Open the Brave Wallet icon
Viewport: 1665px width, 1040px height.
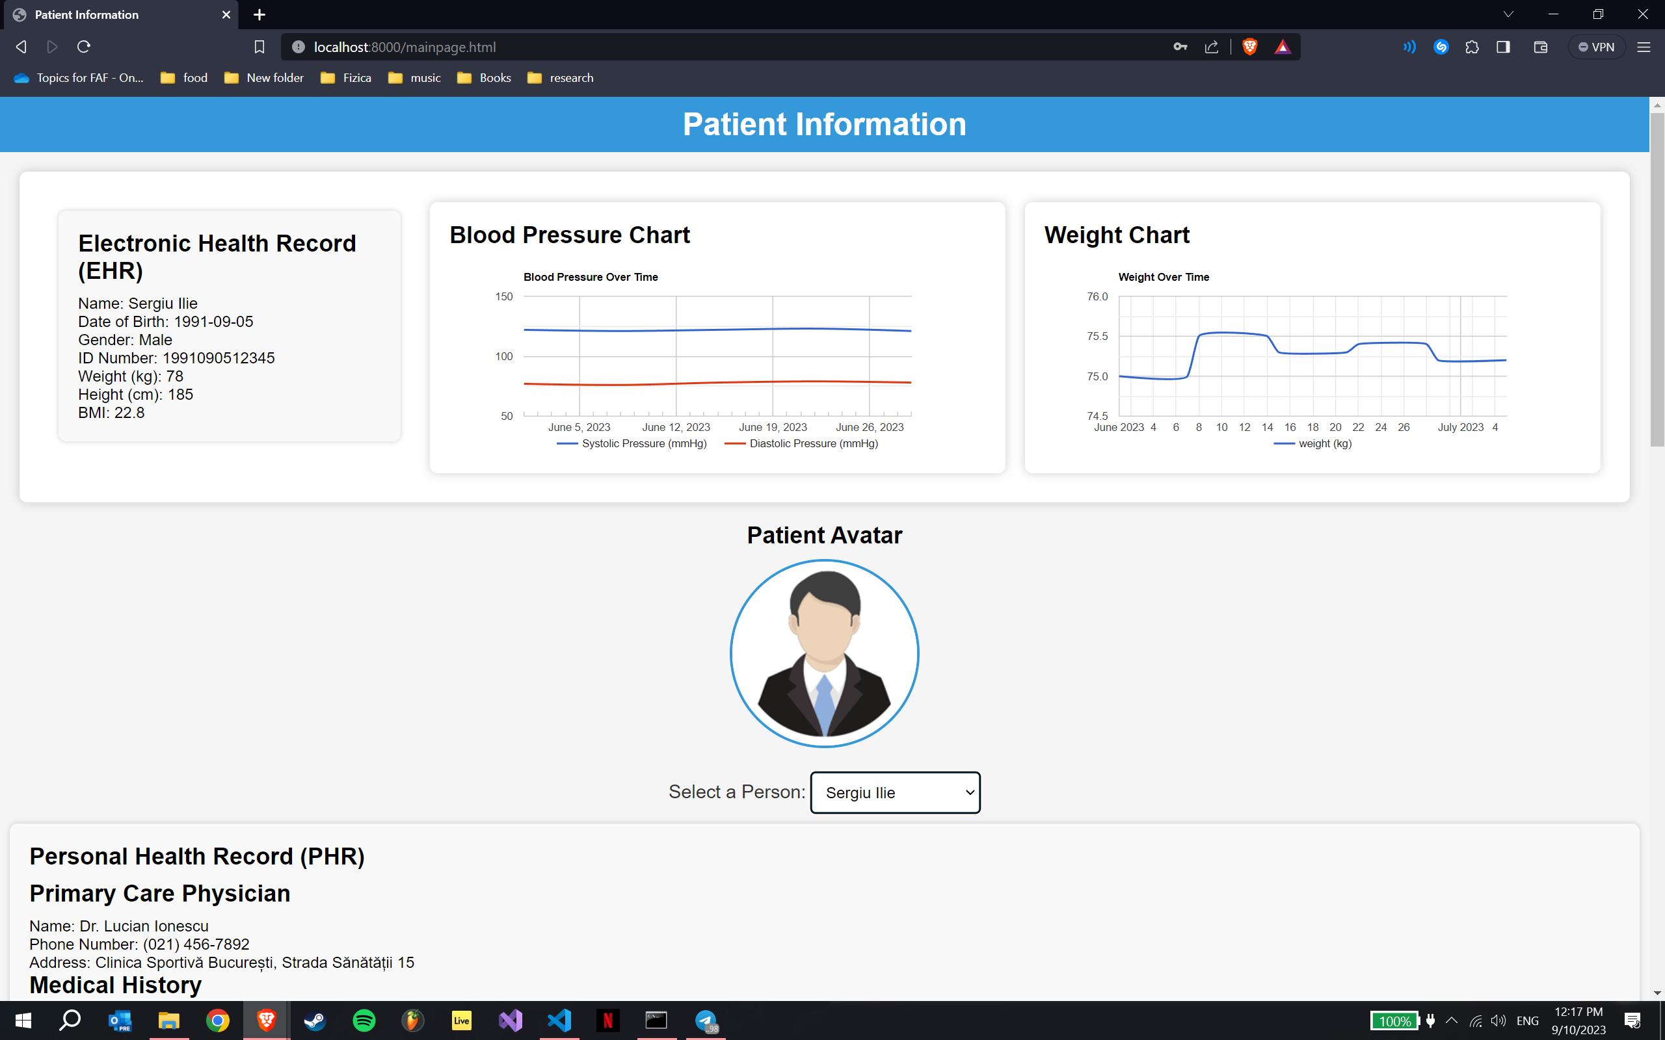1541,47
